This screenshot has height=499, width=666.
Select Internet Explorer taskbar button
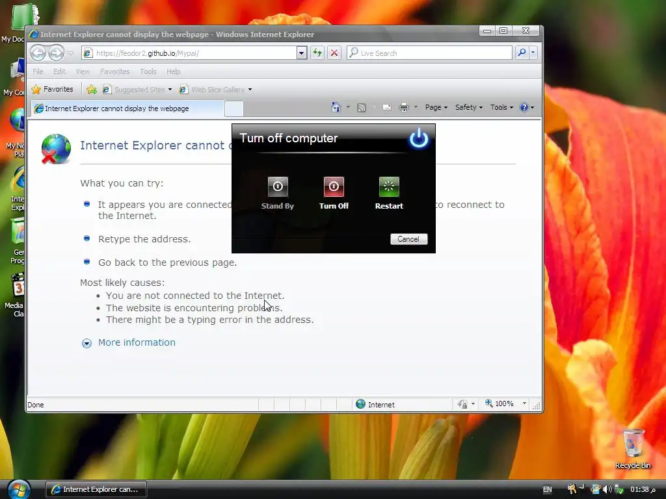click(96, 489)
